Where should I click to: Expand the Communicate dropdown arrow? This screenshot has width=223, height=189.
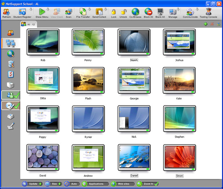tap(197, 10)
